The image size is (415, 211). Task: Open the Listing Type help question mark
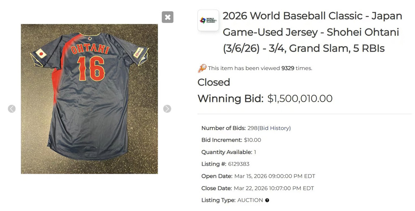[267, 200]
